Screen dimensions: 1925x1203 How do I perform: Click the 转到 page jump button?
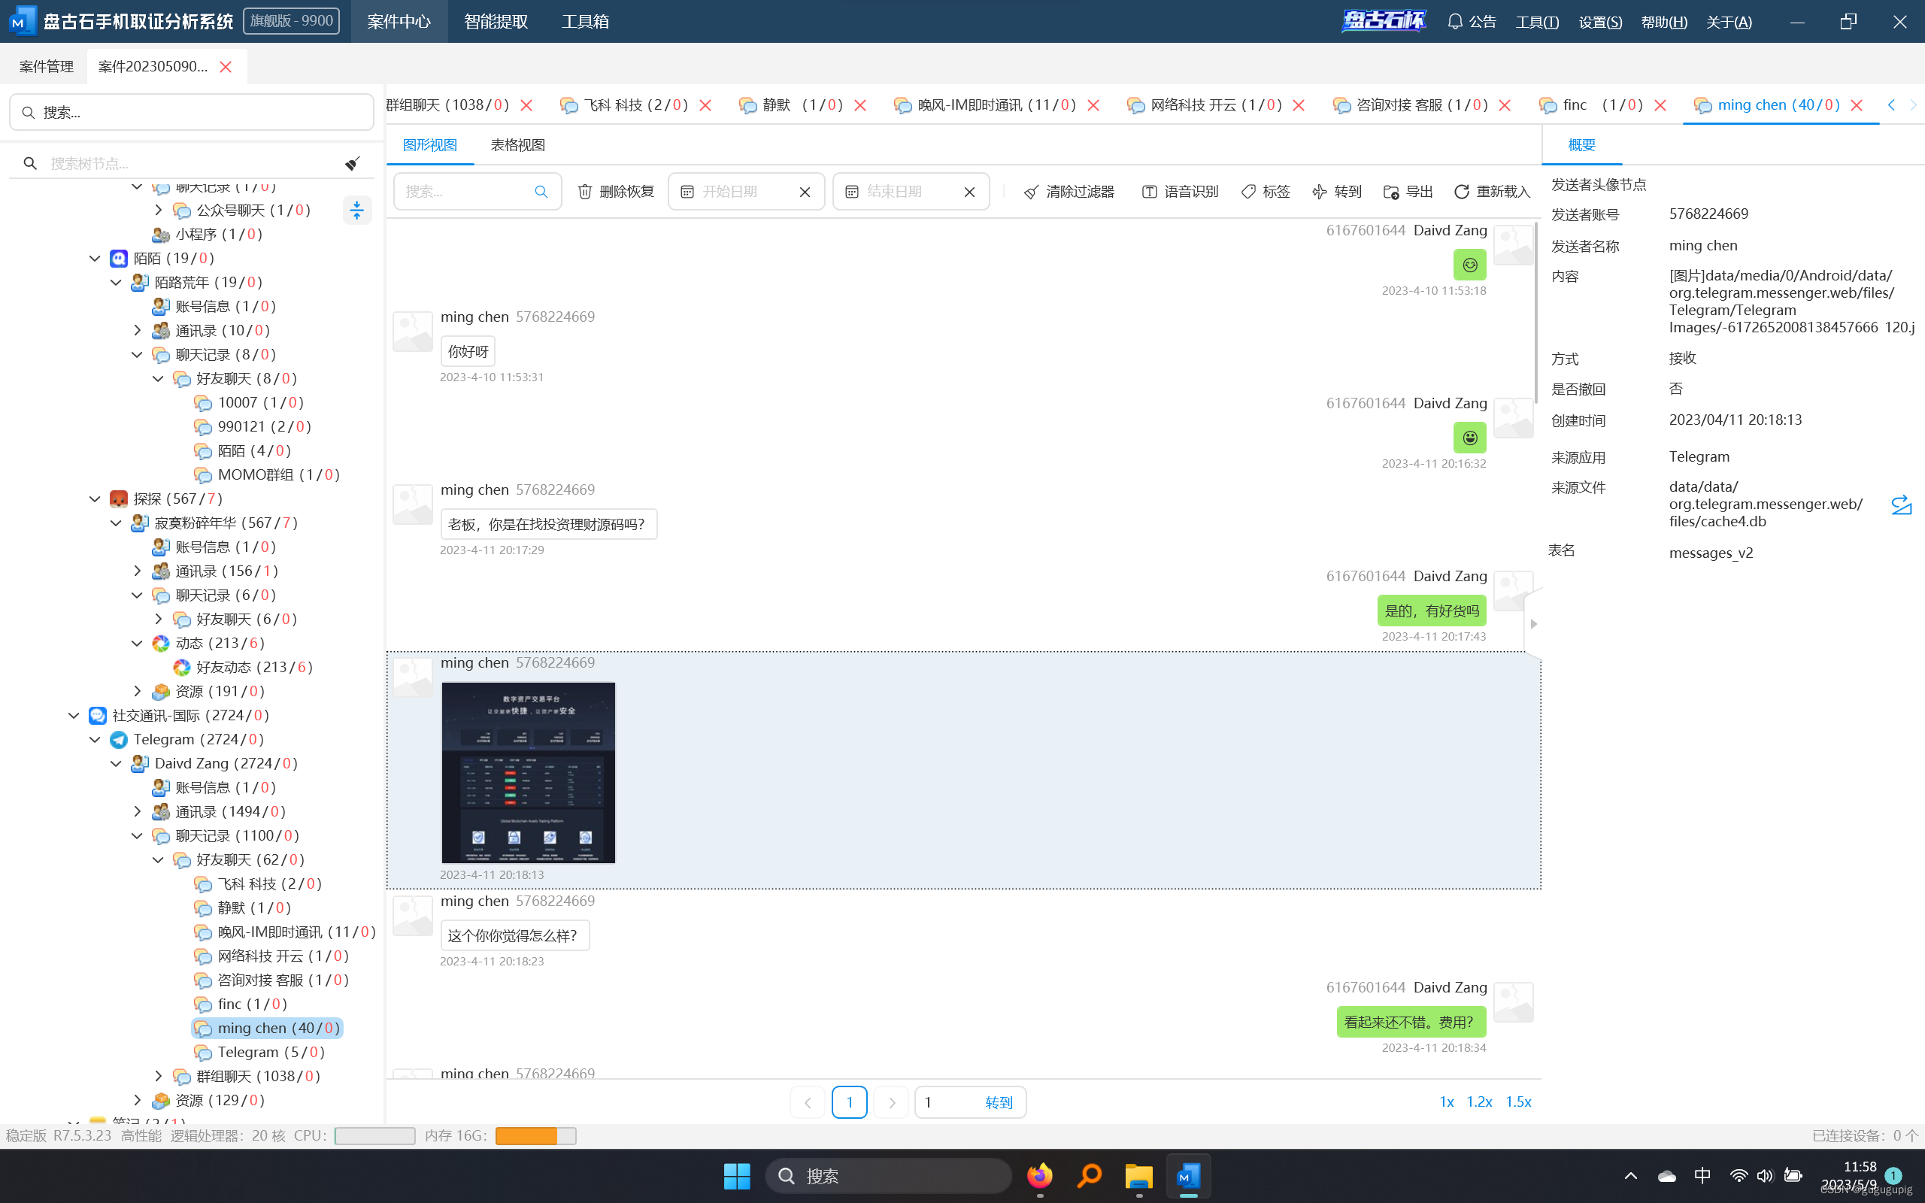pos(999,1103)
